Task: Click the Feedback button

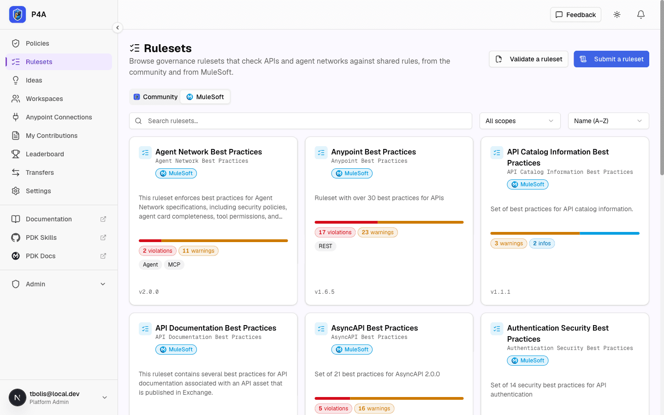Action: click(x=575, y=15)
